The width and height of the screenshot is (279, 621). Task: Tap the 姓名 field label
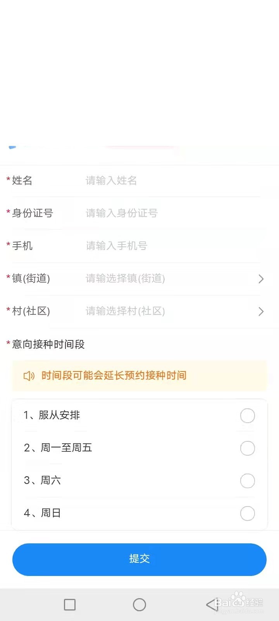(x=22, y=180)
